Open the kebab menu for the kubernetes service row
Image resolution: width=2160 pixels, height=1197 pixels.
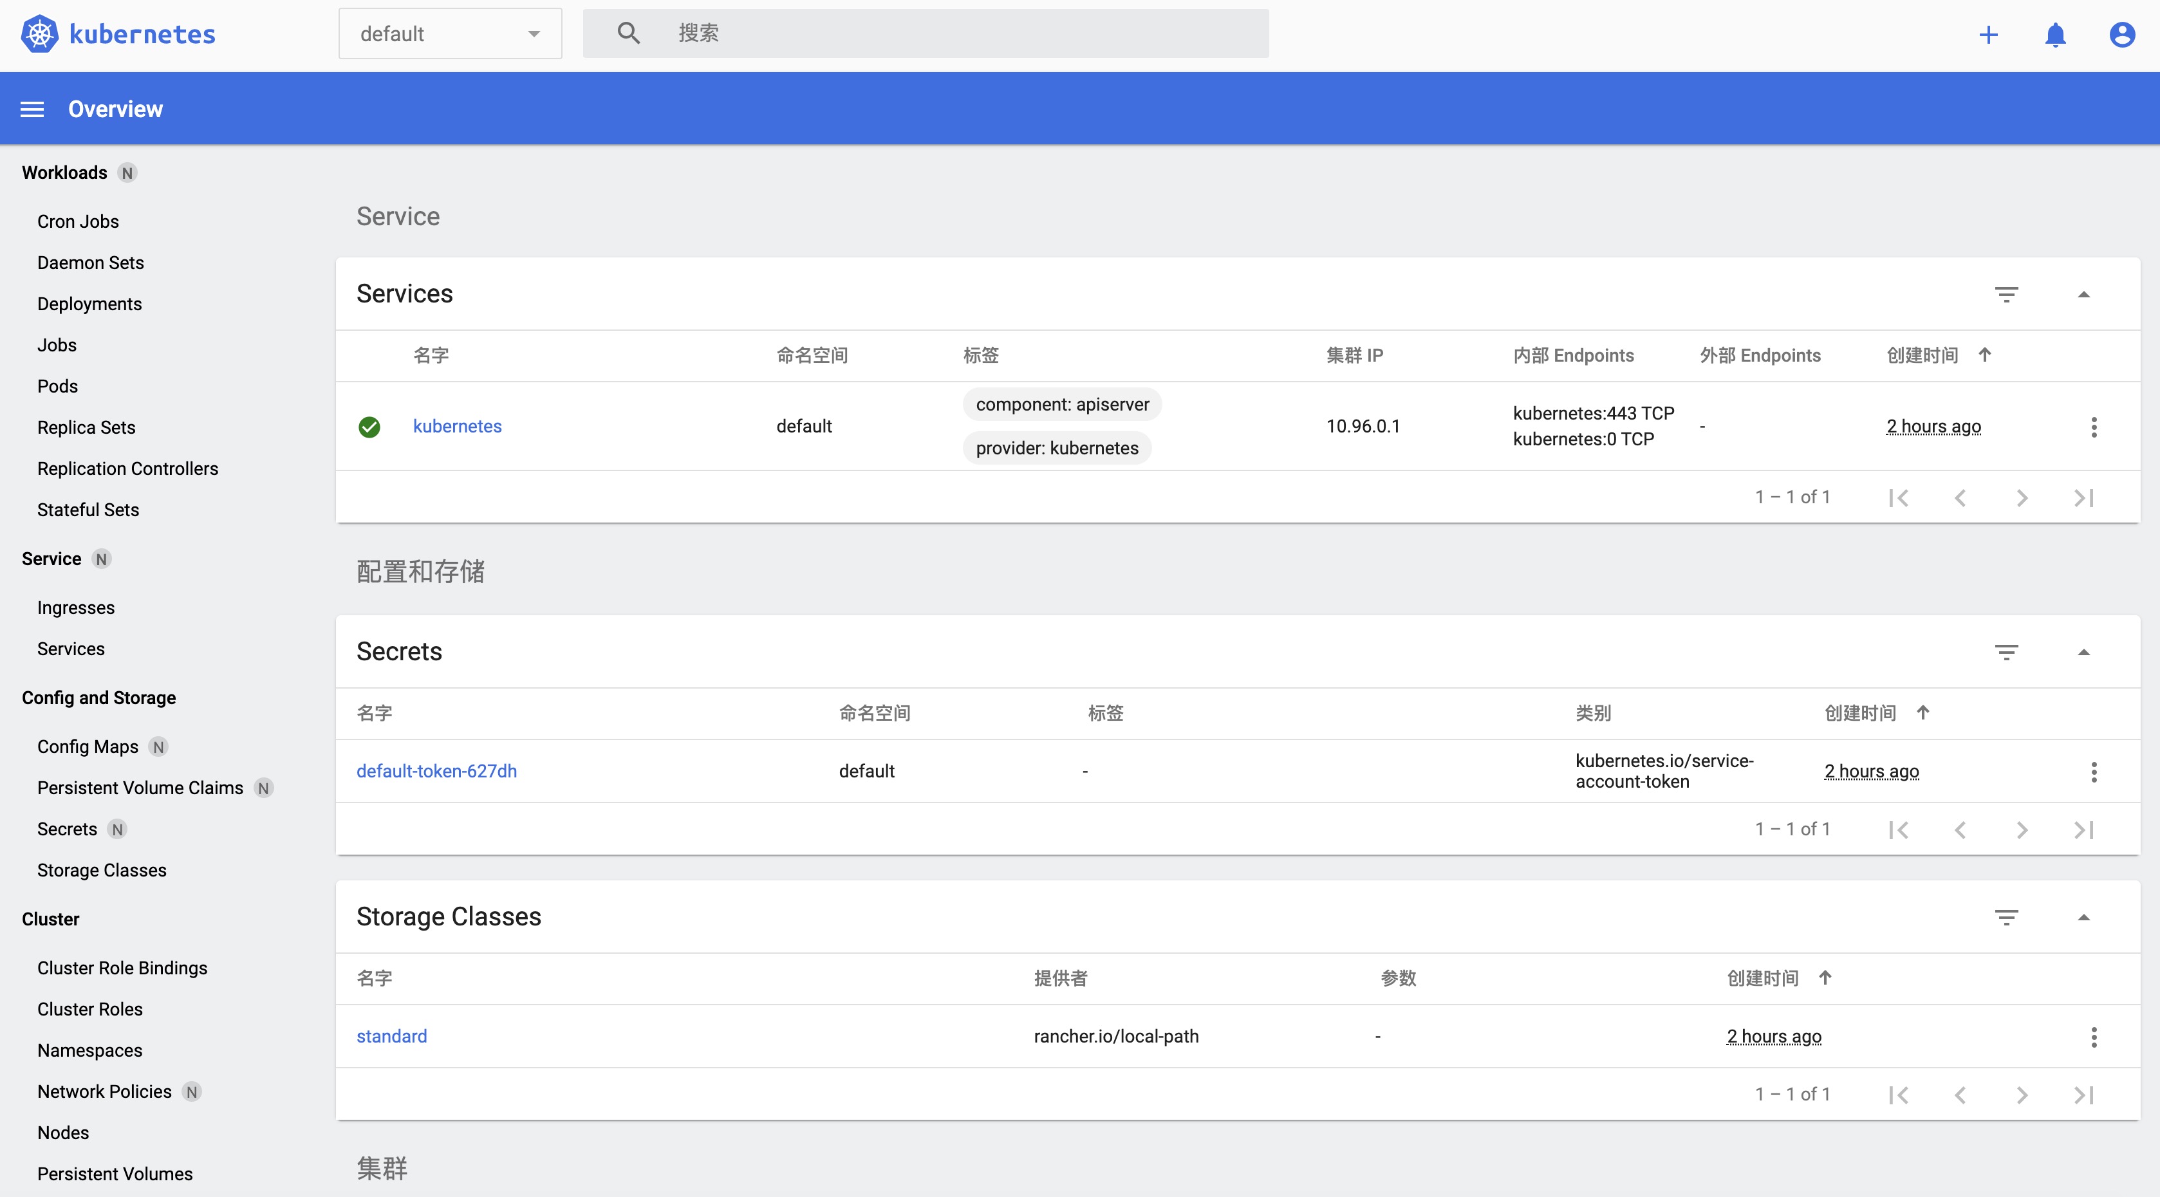tap(2094, 427)
